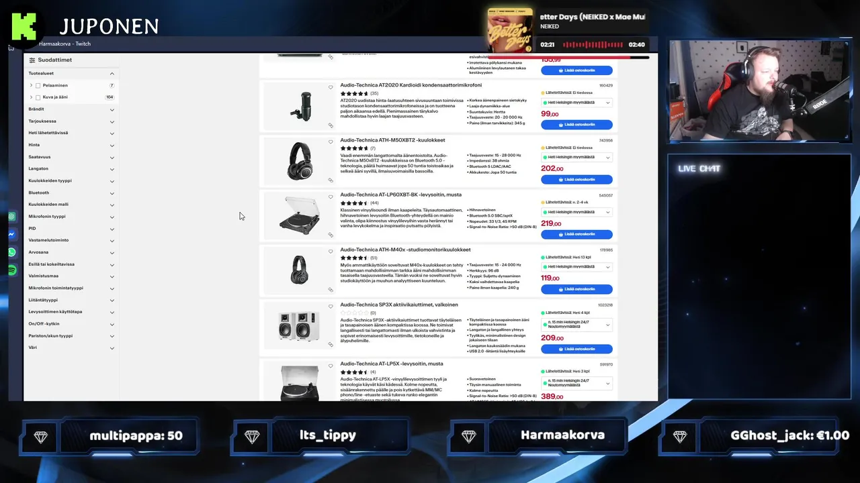Screen dimensions: 860x483
Task: Expand the Väri filter
Action: pos(112,347)
